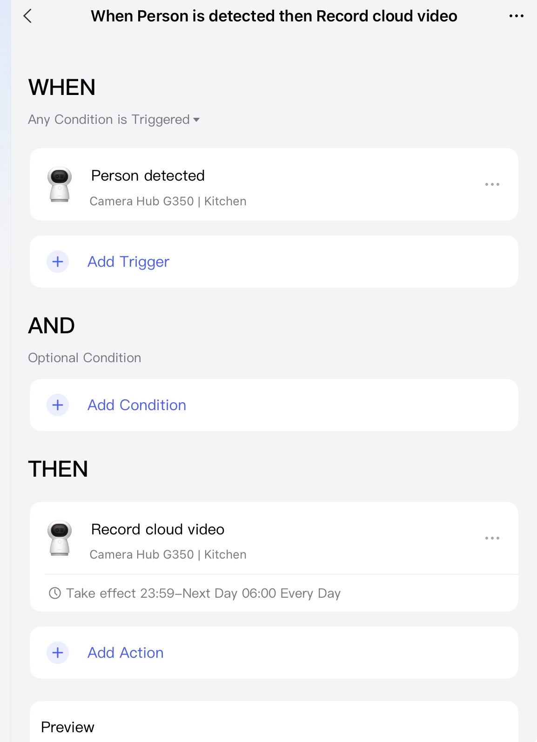
Task: Expand the Any Condition is Triggered dropdown
Action: 109,120
